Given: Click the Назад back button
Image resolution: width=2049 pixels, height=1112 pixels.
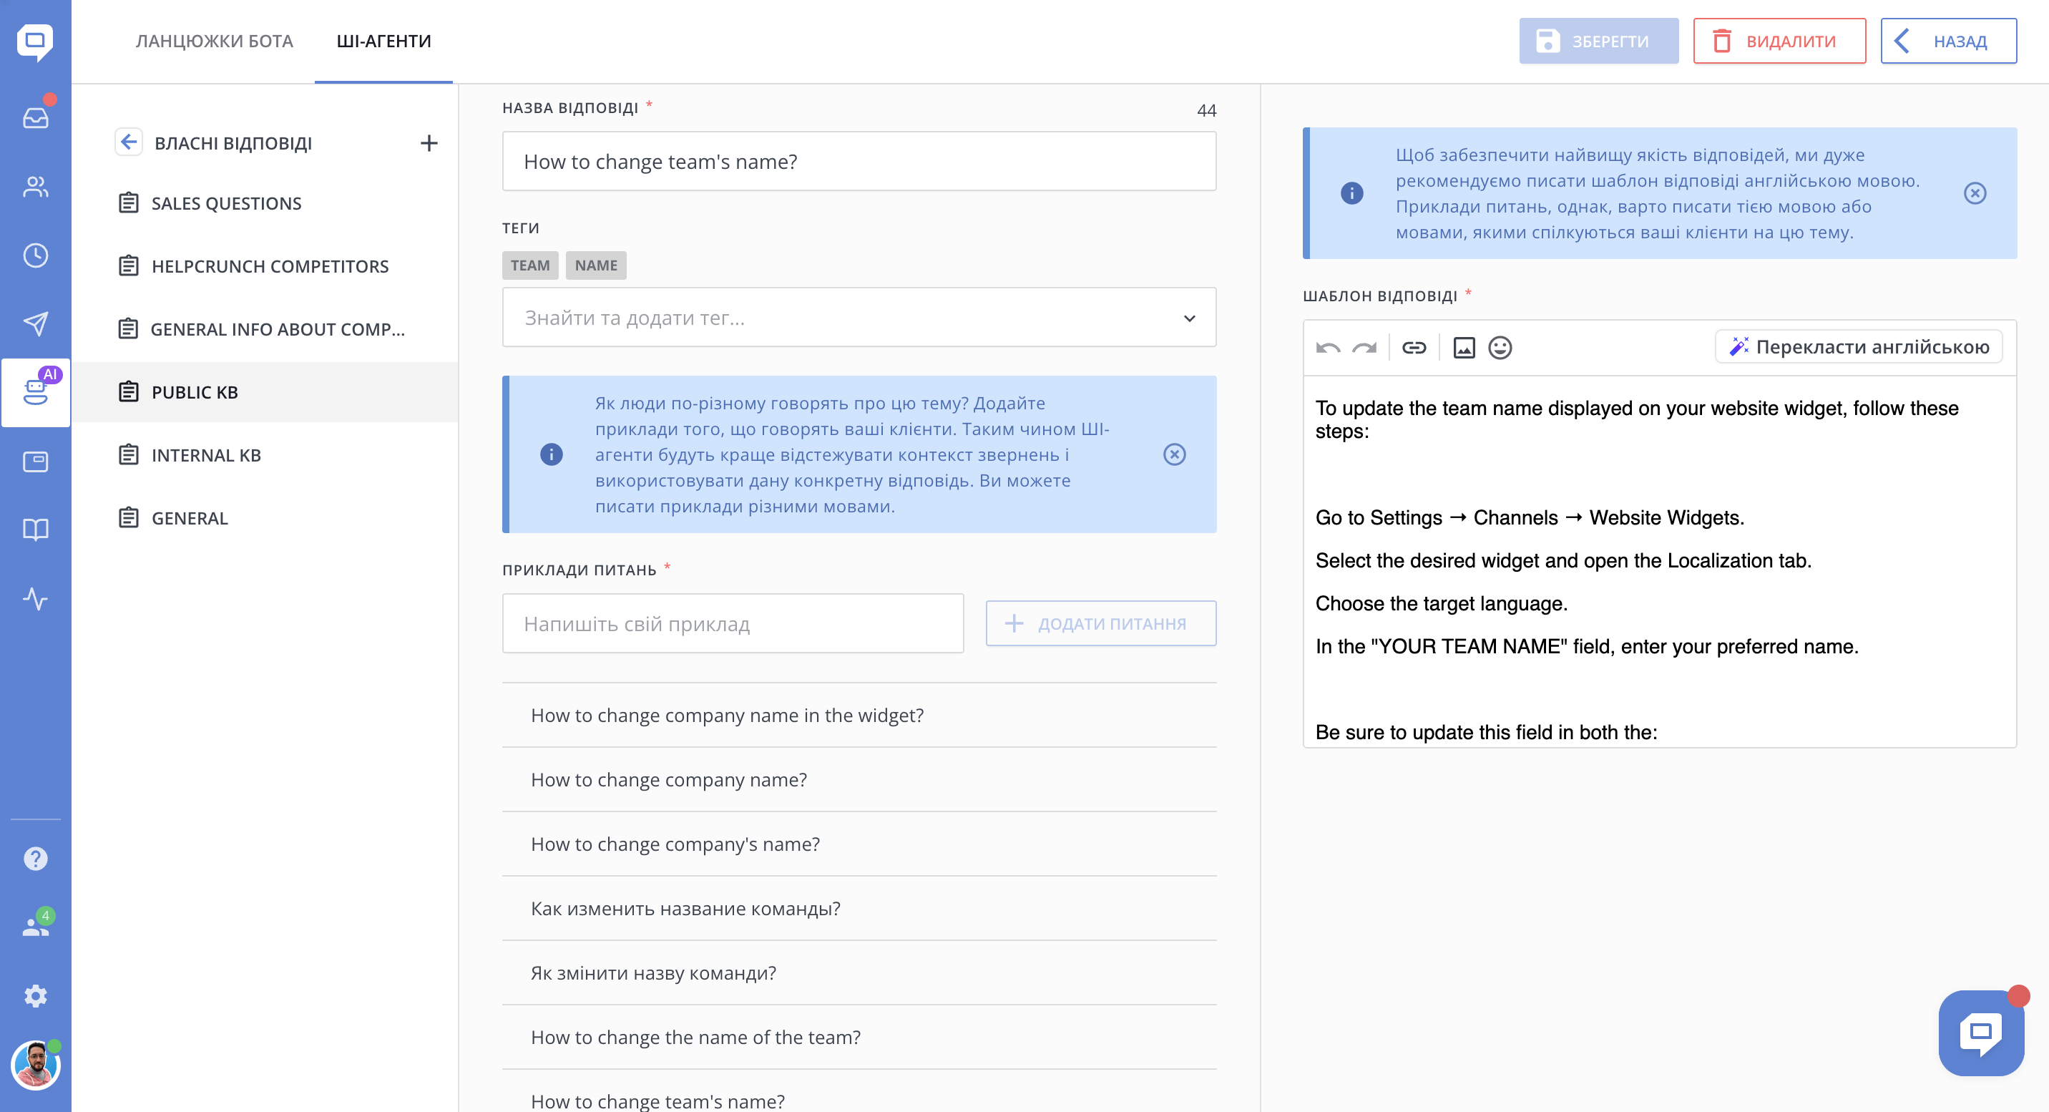Looking at the screenshot, I should pyautogui.click(x=1948, y=42).
